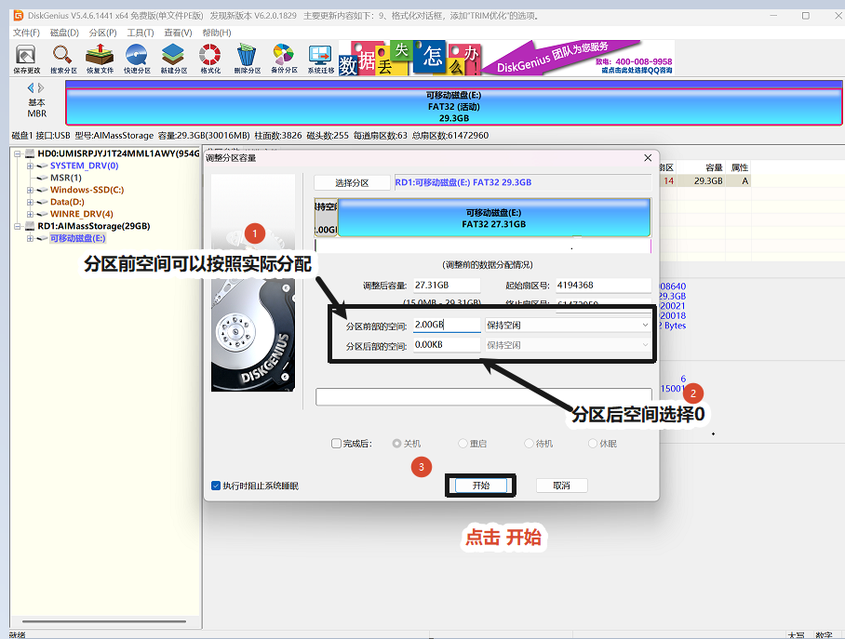Select the 关机 radio button
The height and width of the screenshot is (639, 845).
pyautogui.click(x=396, y=444)
